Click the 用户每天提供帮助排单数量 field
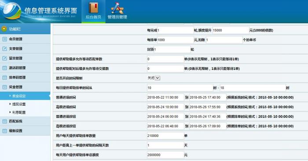Image resolution: width=308 pixels, height=161 pixels. [x=165, y=136]
